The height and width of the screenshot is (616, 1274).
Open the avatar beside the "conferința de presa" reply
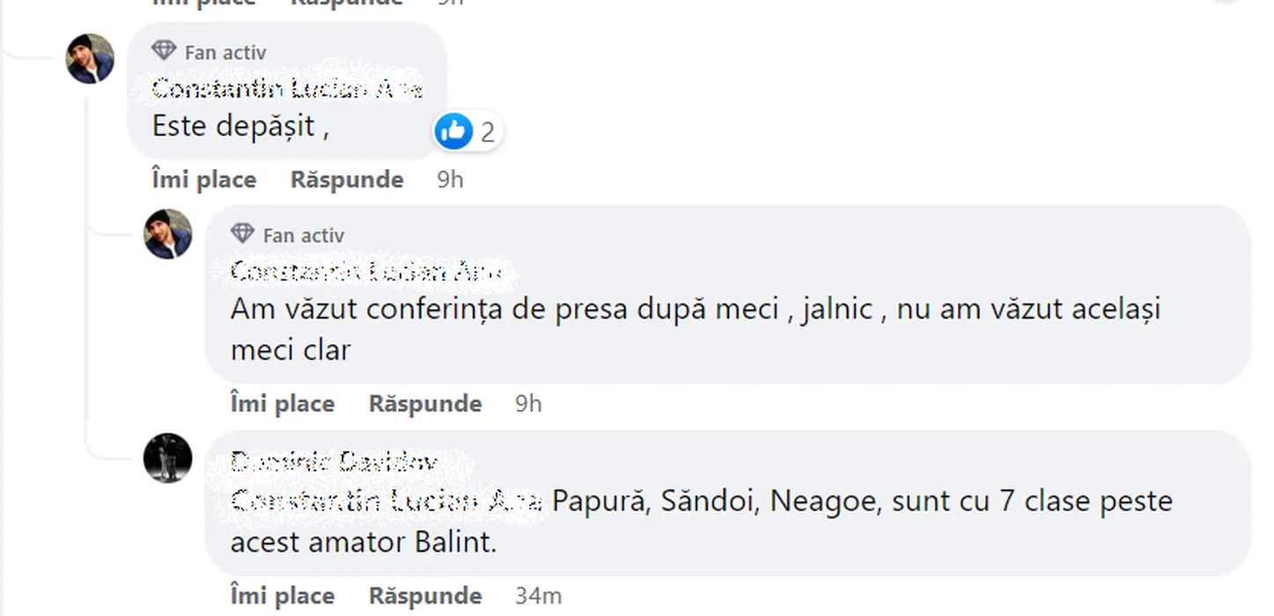coord(168,234)
